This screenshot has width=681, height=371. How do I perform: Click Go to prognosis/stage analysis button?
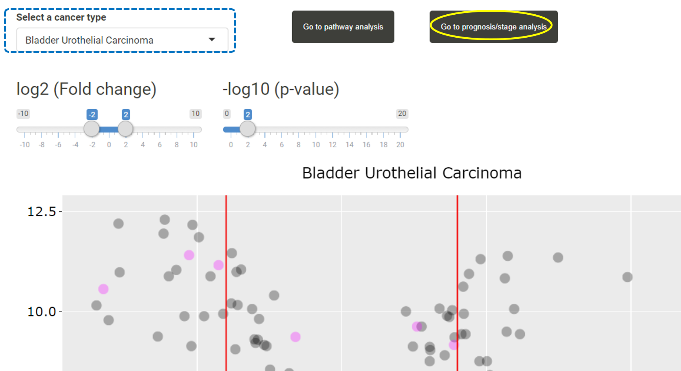tap(493, 27)
